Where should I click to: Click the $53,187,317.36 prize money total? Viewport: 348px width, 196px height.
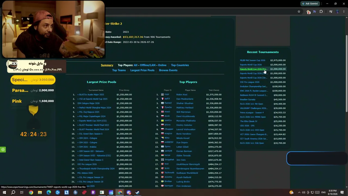pos(133,37)
